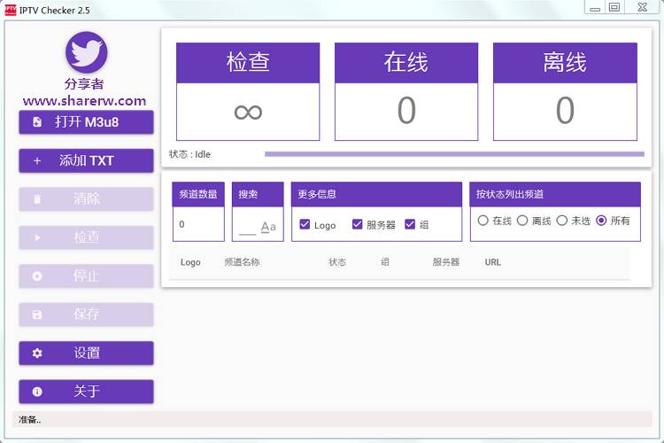Click the play icon on 检查
This screenshot has height=443, width=664.
point(37,237)
